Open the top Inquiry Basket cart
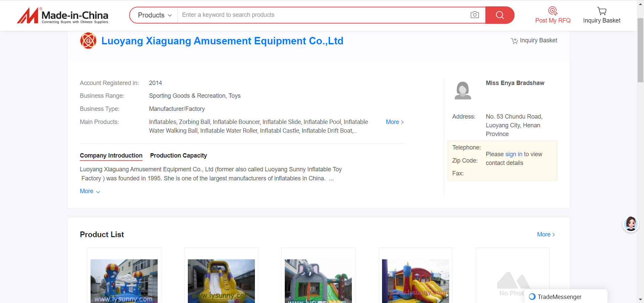Viewport: 644px width, 303px height. 602,15
